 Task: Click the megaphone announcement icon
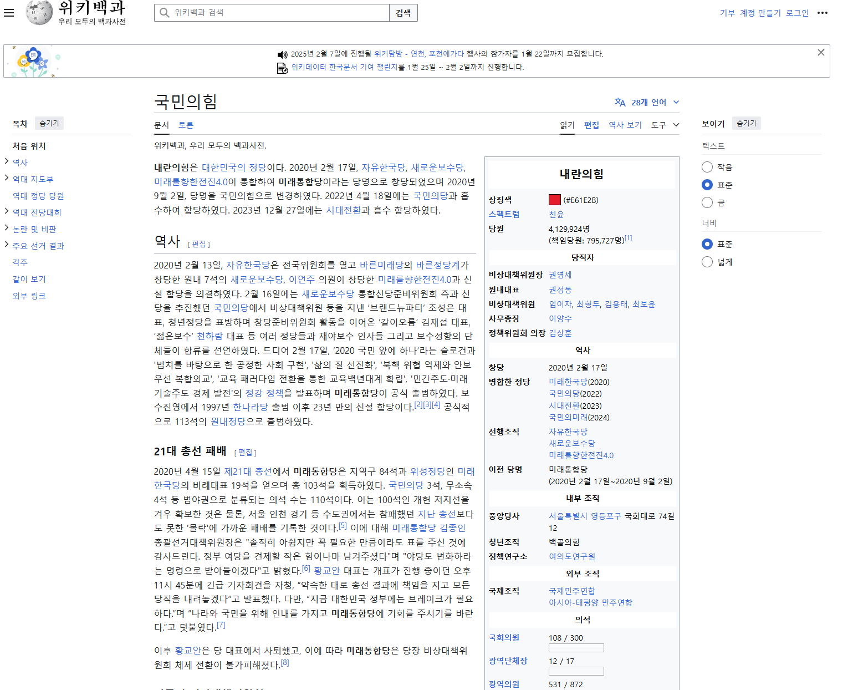pos(283,54)
